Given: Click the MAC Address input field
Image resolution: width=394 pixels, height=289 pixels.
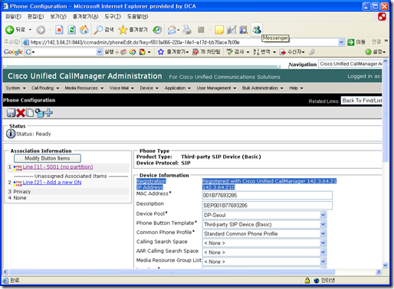Looking at the screenshot, I should pos(267,196).
